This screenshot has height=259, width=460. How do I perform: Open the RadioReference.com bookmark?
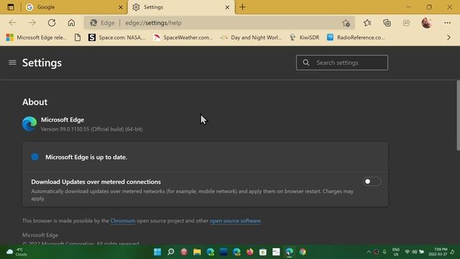point(356,37)
